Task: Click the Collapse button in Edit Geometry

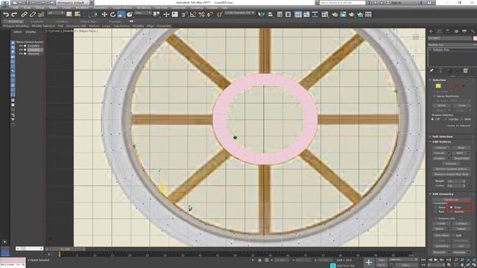Action: point(461,223)
